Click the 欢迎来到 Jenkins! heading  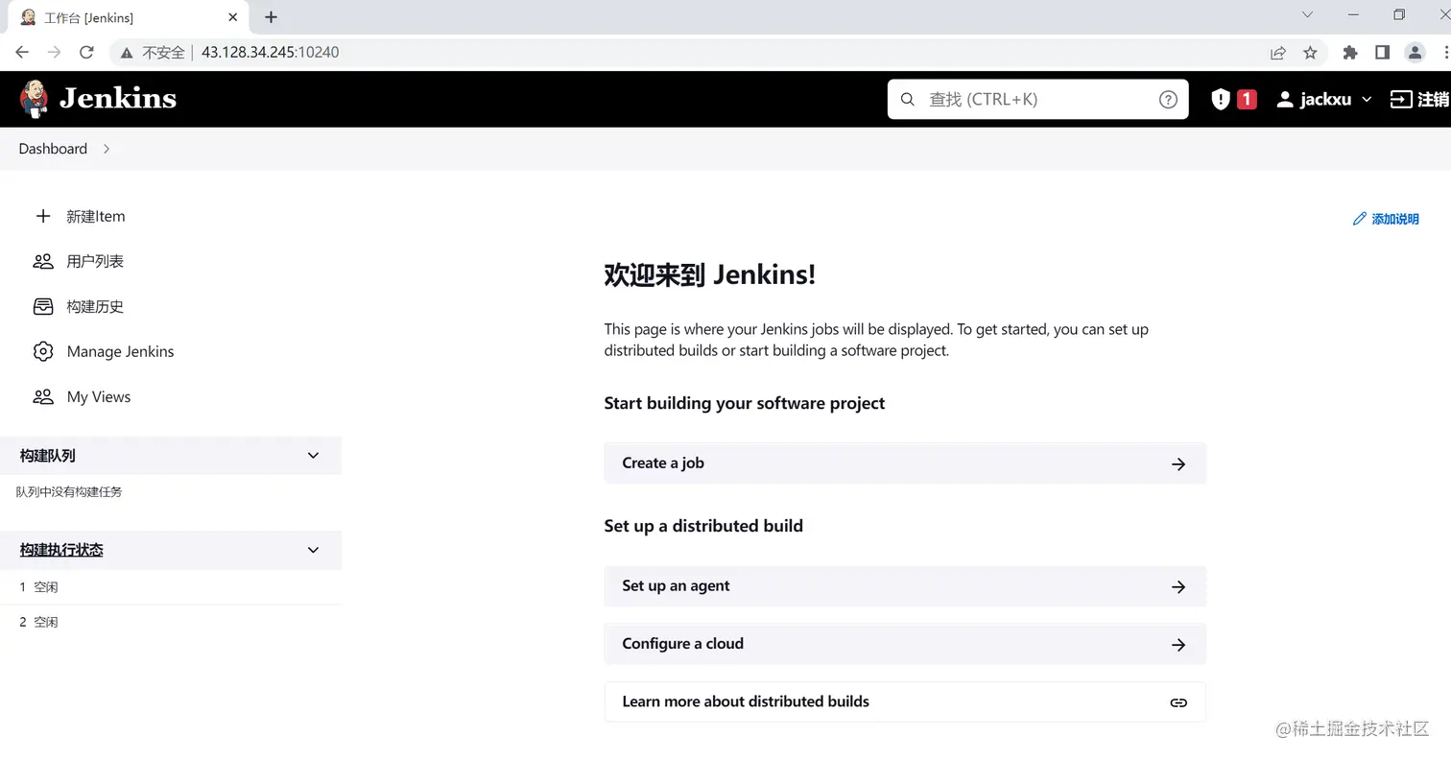[710, 274]
